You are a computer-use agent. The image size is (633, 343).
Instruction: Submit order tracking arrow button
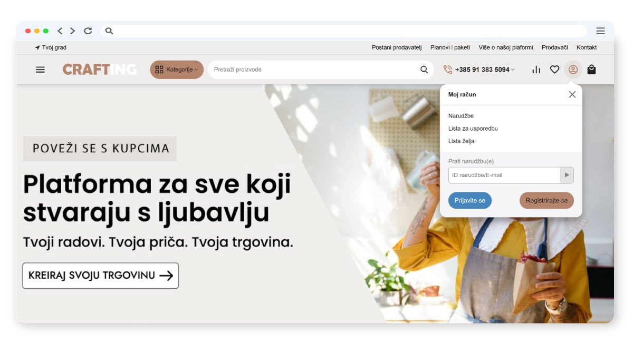point(567,175)
